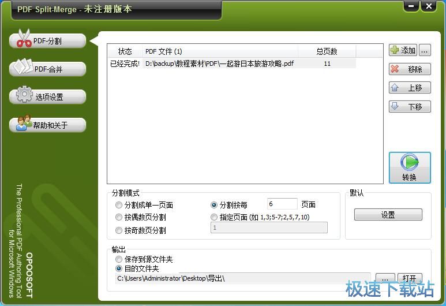
Task: Select 分割按每 pages split mode
Action: click(x=229, y=205)
